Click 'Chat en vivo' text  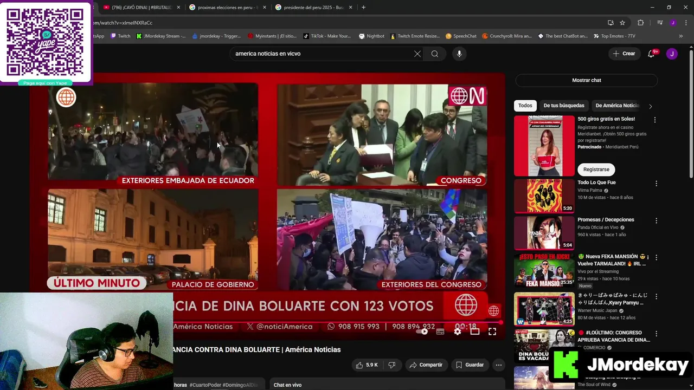pyautogui.click(x=287, y=385)
